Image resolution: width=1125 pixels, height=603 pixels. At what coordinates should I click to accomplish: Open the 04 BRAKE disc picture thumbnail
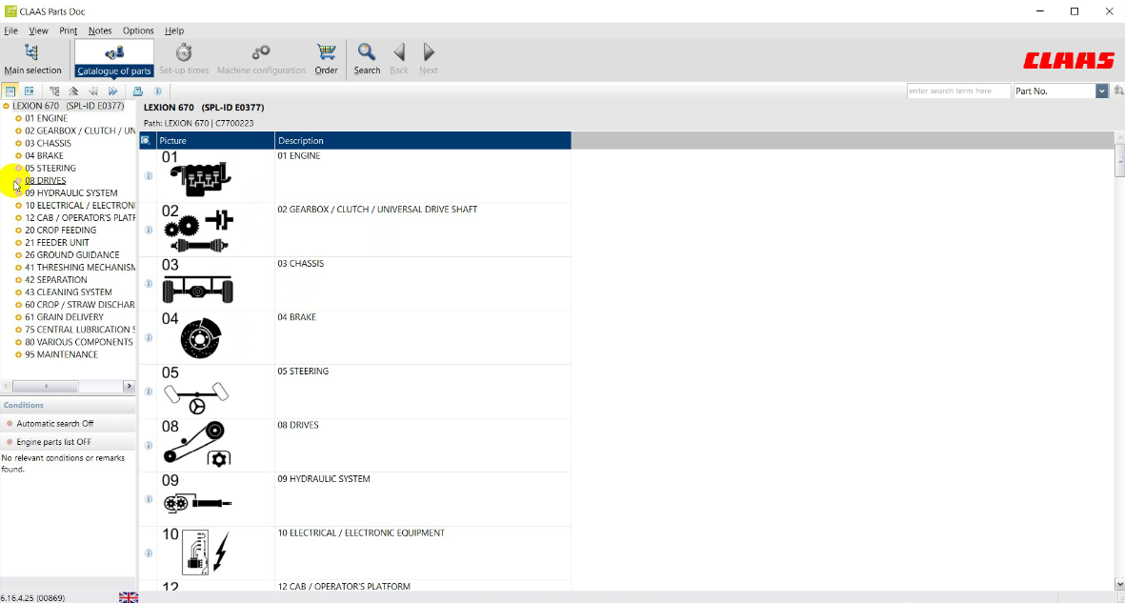point(201,339)
